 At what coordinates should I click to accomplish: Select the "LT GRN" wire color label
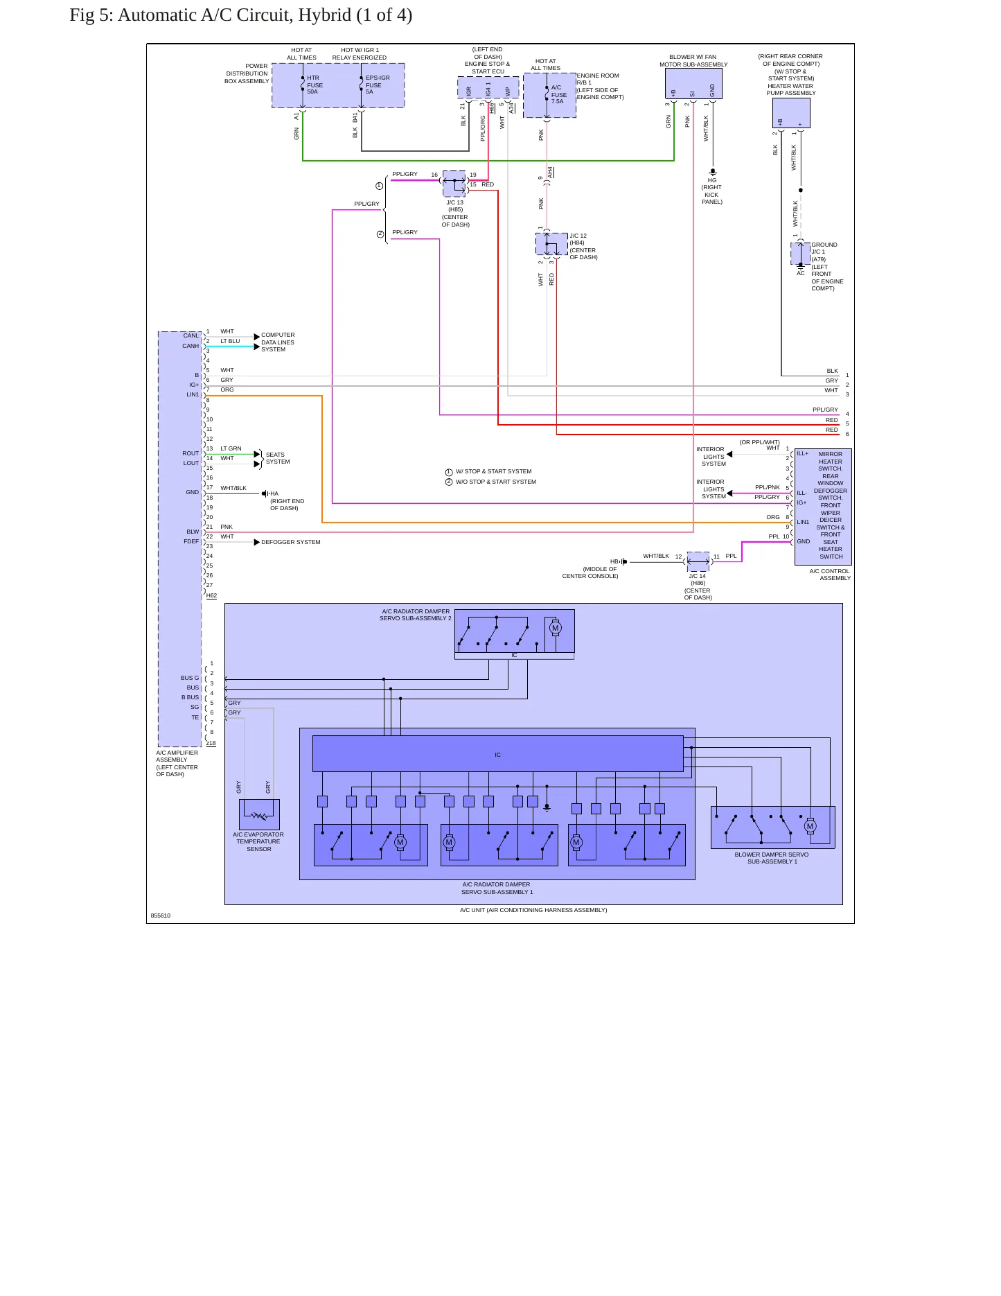point(231,448)
